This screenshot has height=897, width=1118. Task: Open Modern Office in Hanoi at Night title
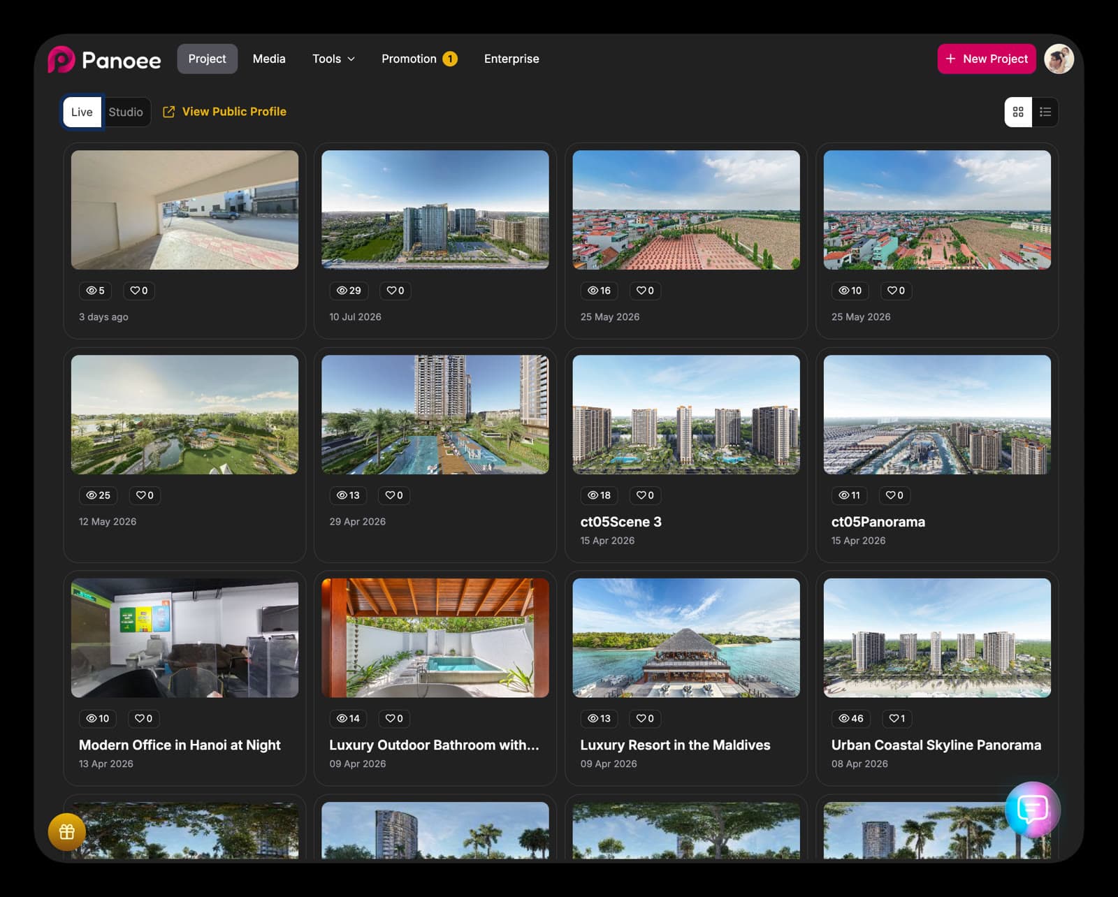click(x=180, y=745)
